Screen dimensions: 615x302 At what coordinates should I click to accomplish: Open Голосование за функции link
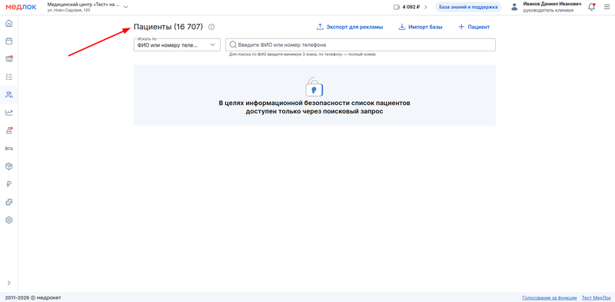coord(549,297)
